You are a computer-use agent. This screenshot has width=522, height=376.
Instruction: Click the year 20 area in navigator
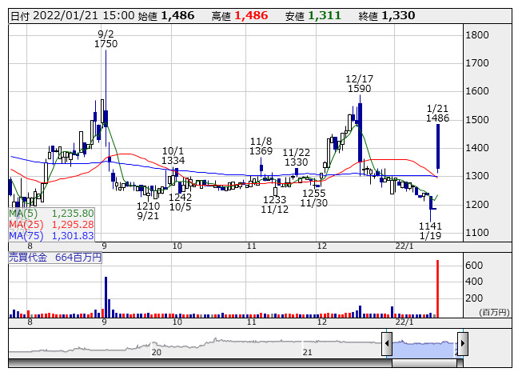point(157,351)
